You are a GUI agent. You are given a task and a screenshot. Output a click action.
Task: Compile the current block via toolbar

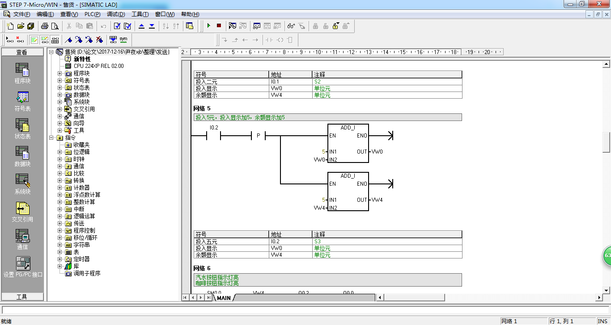[117, 26]
